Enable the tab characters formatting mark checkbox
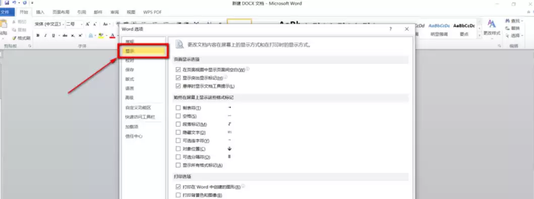Viewport: 534px width, 199px height. point(178,108)
